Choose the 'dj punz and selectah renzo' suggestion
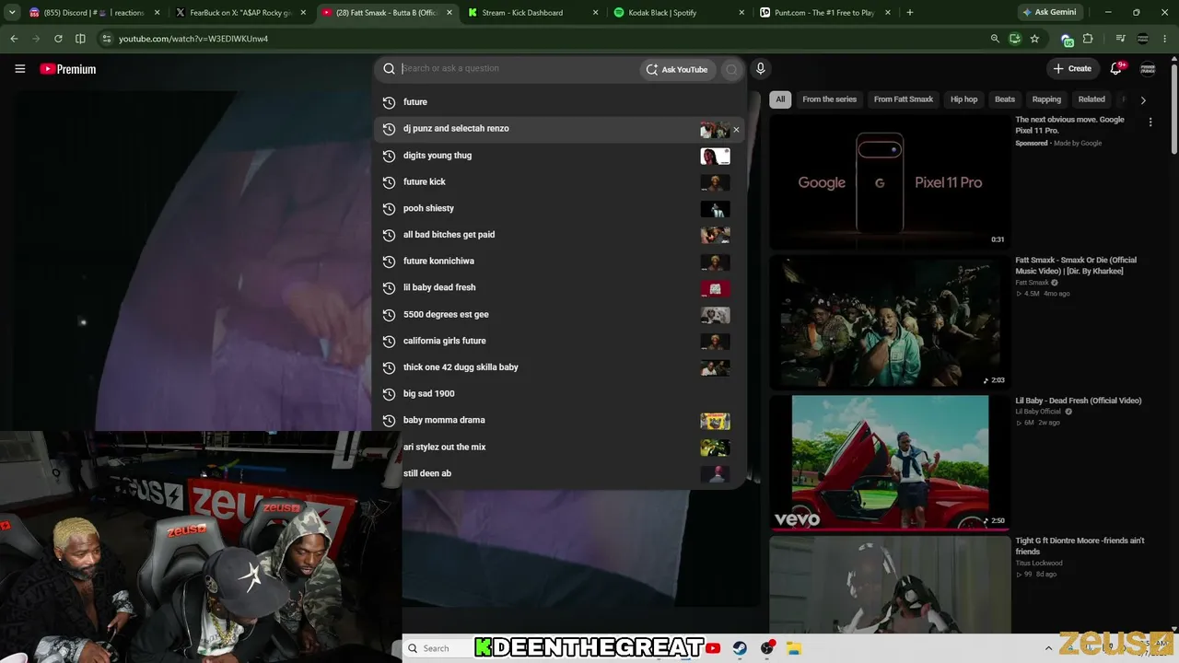 (x=559, y=129)
